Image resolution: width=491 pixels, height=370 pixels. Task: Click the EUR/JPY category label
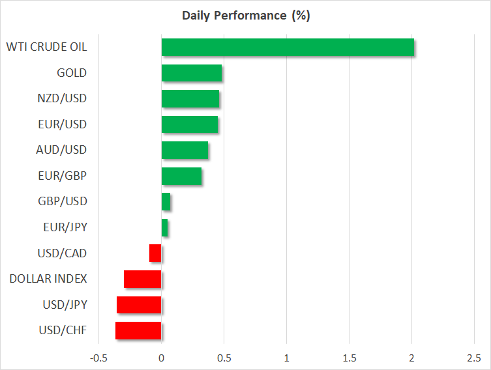coord(62,227)
